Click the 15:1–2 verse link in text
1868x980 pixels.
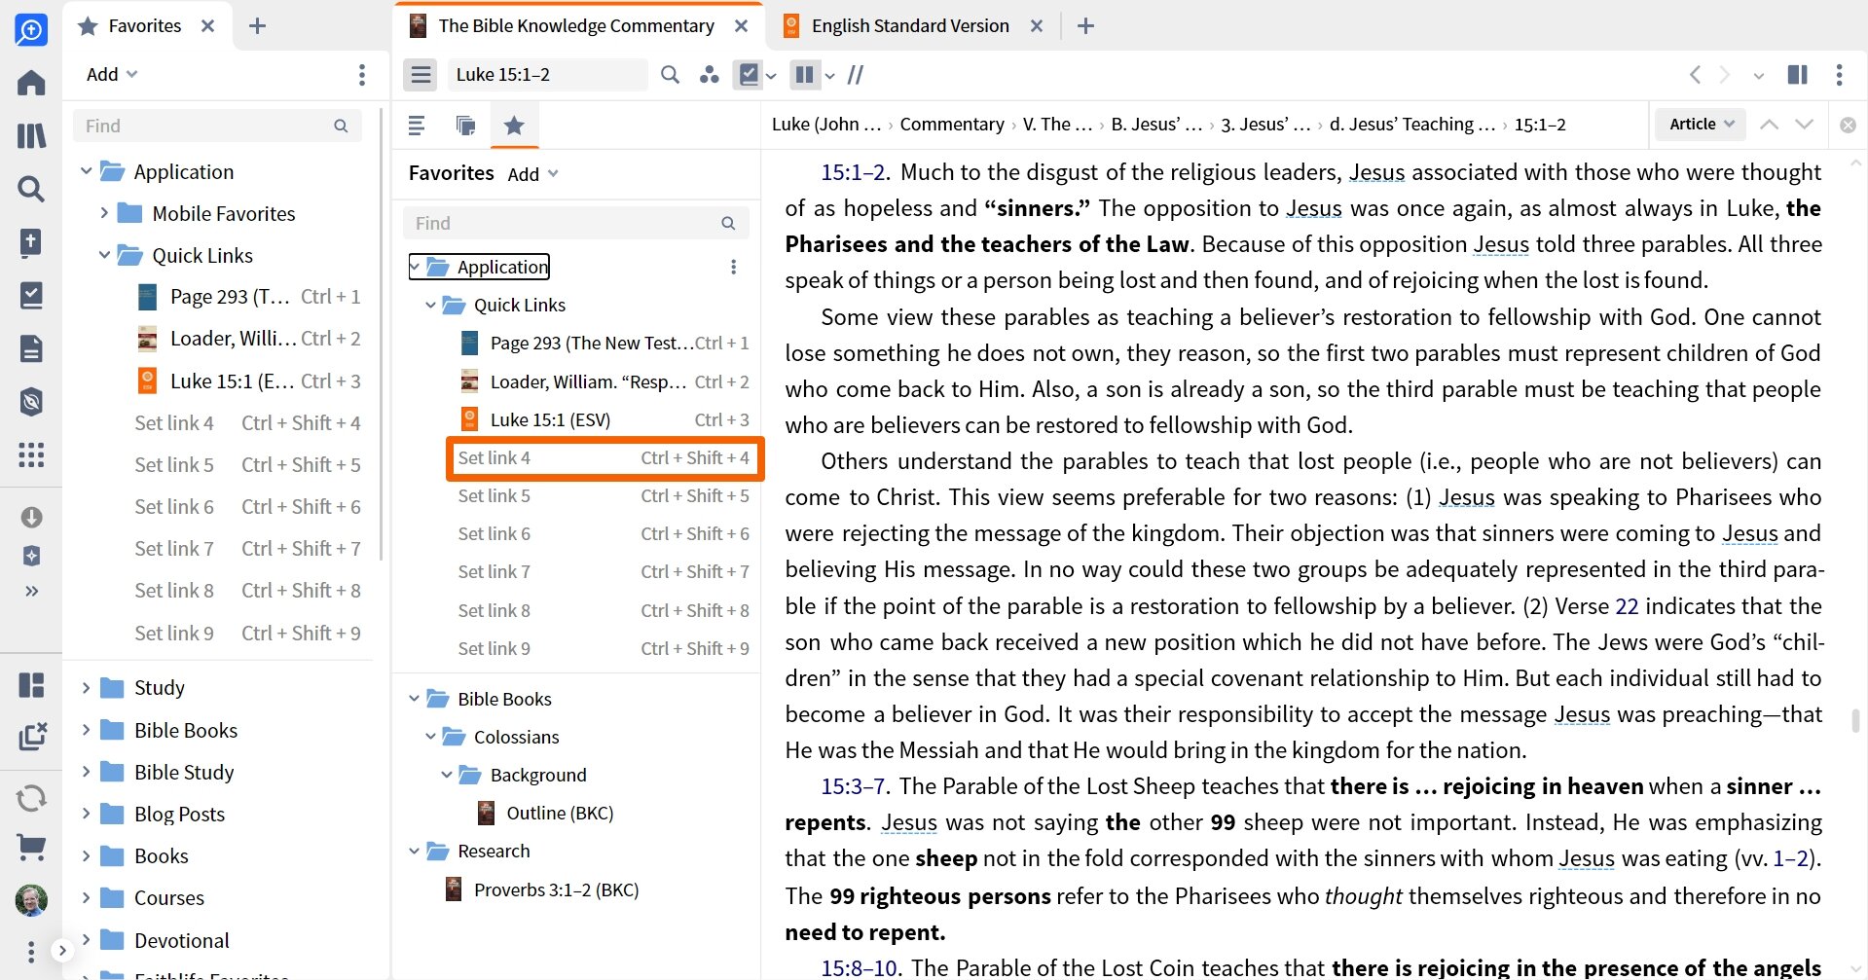point(853,172)
